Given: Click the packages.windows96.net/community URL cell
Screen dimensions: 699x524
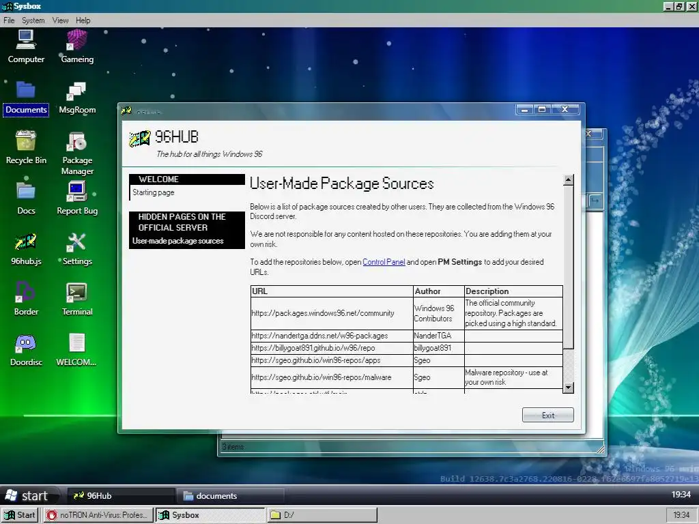Looking at the screenshot, I should click(332, 313).
